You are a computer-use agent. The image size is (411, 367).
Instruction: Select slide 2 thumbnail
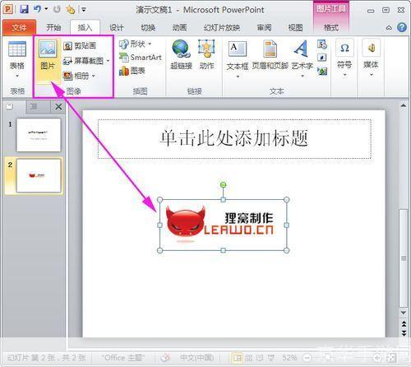39,175
